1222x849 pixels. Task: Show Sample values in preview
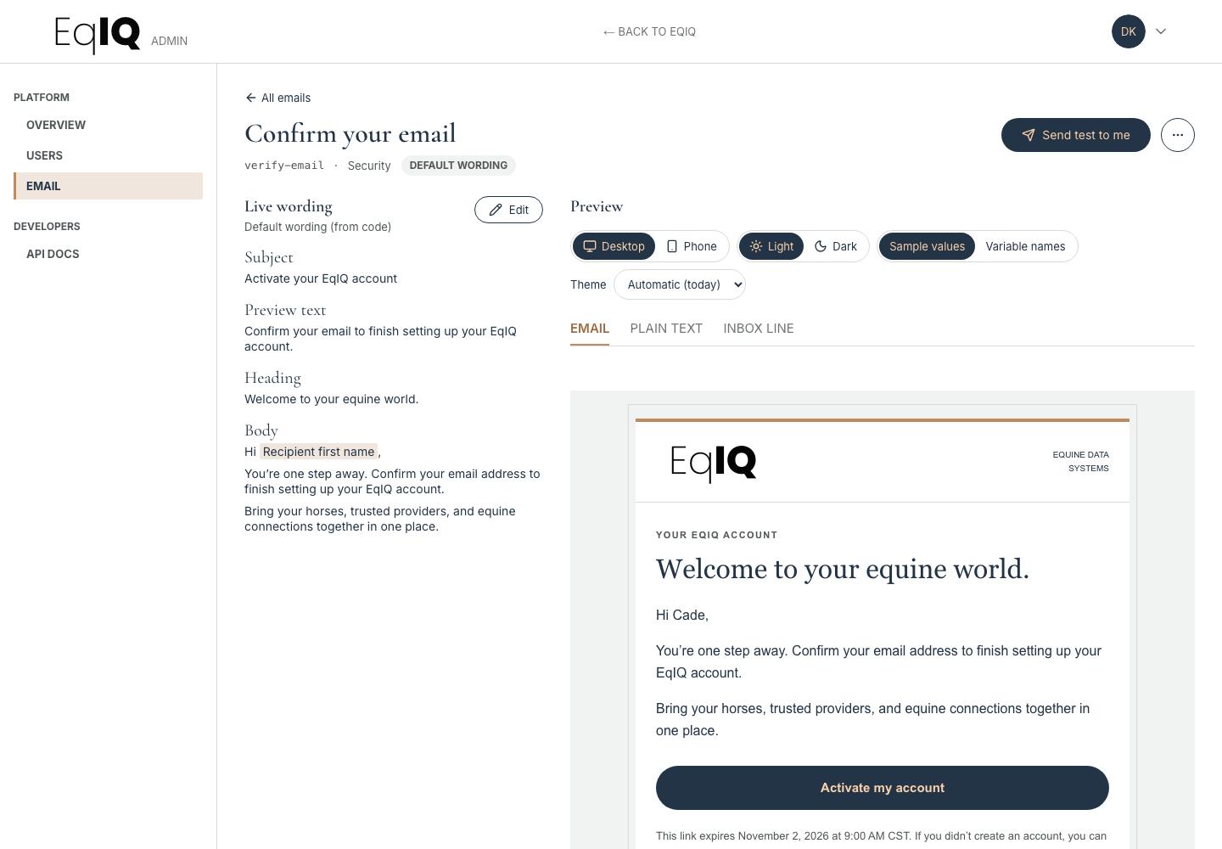pos(927,246)
